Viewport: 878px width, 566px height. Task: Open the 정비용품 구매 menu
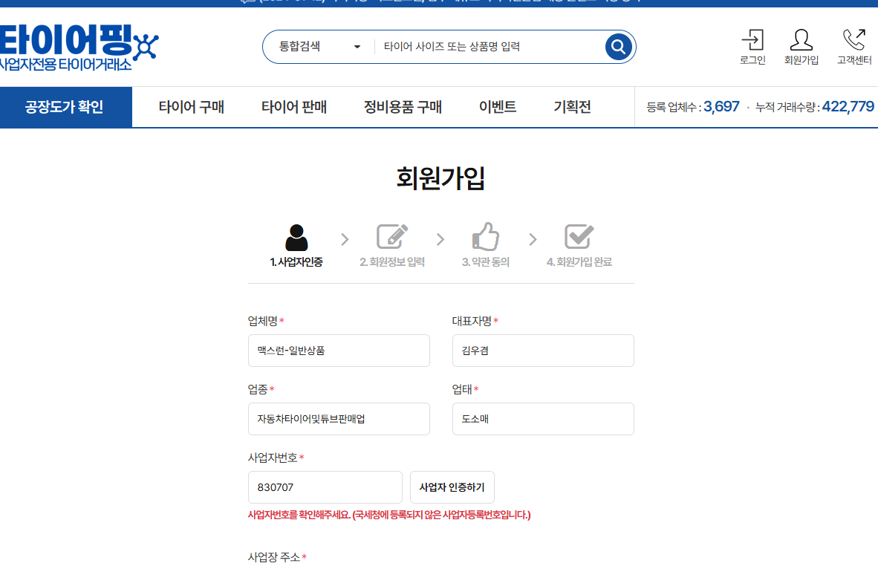pos(403,107)
